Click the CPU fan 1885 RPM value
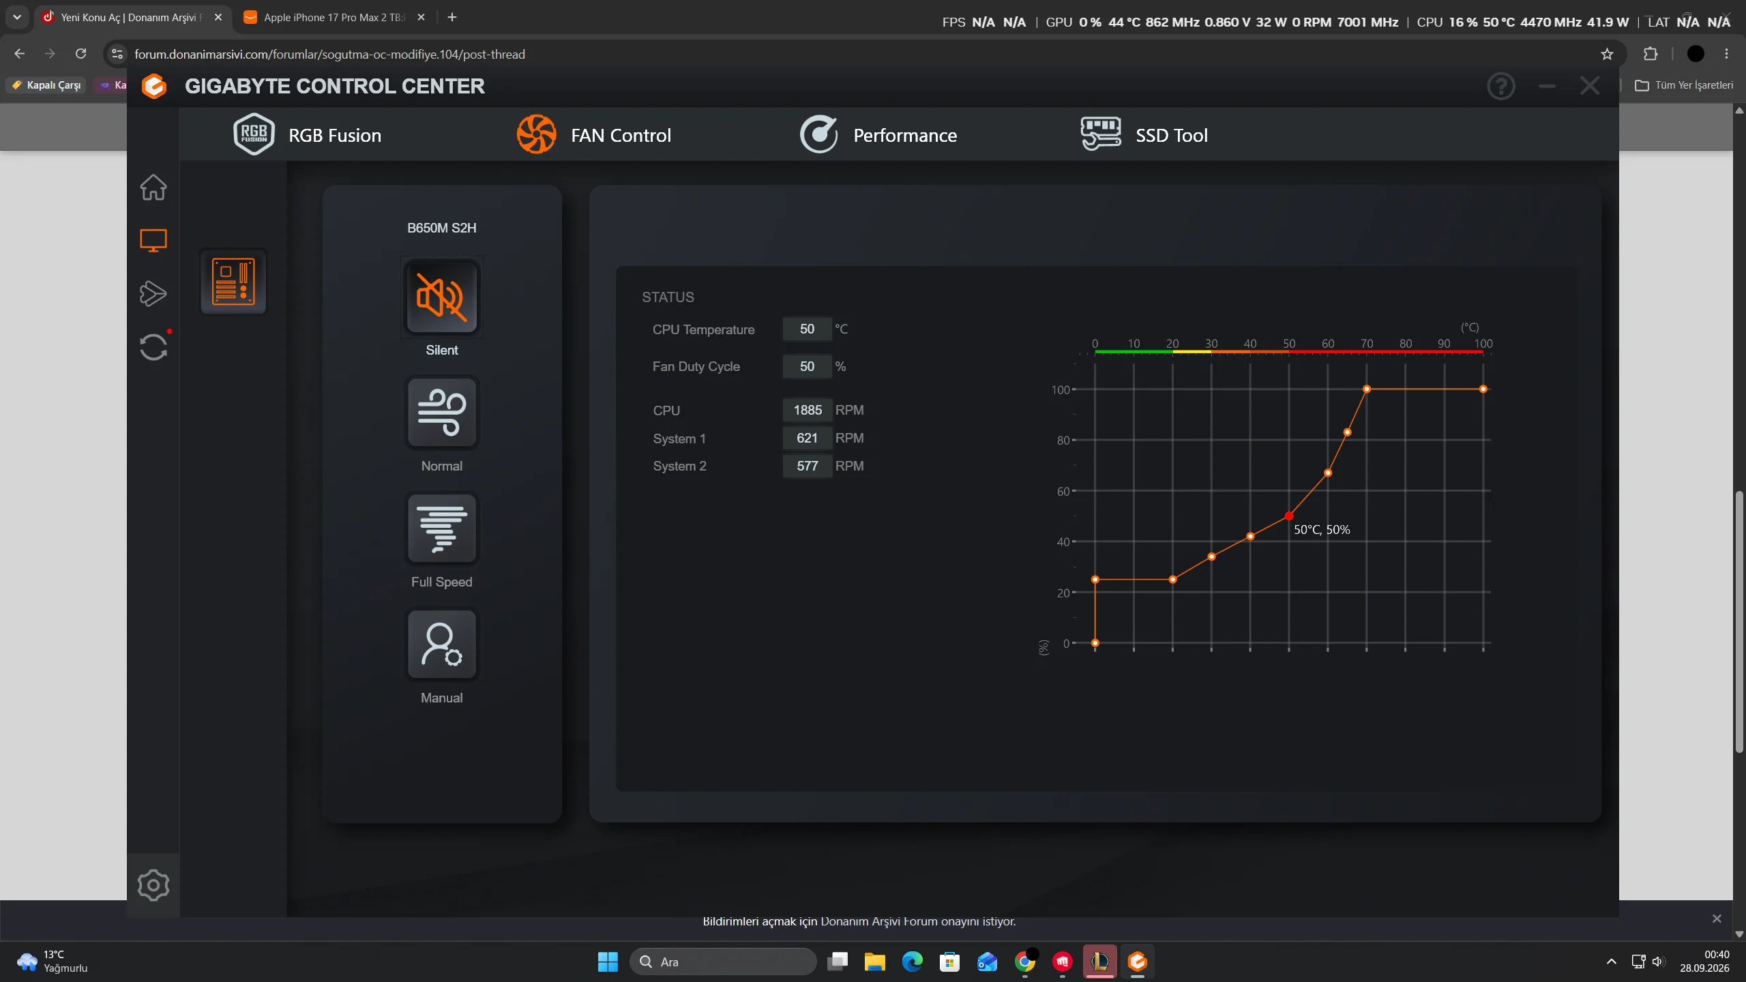1746x982 pixels. point(808,411)
